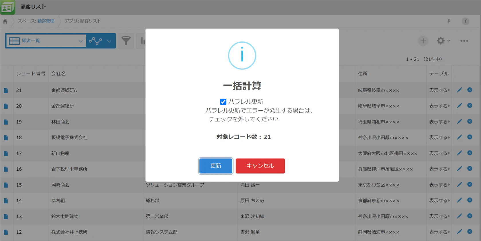The width and height of the screenshot is (481, 241).
Task: Open the app info icon
Action: (465, 21)
